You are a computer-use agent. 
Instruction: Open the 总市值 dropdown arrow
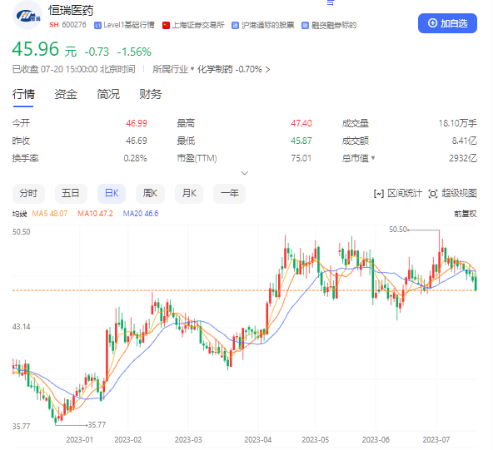pos(373,158)
